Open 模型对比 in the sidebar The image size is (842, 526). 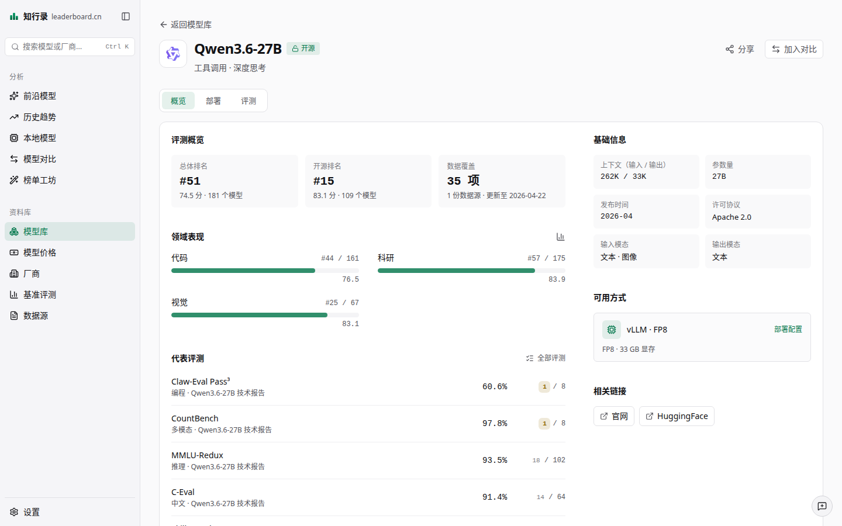(x=70, y=159)
